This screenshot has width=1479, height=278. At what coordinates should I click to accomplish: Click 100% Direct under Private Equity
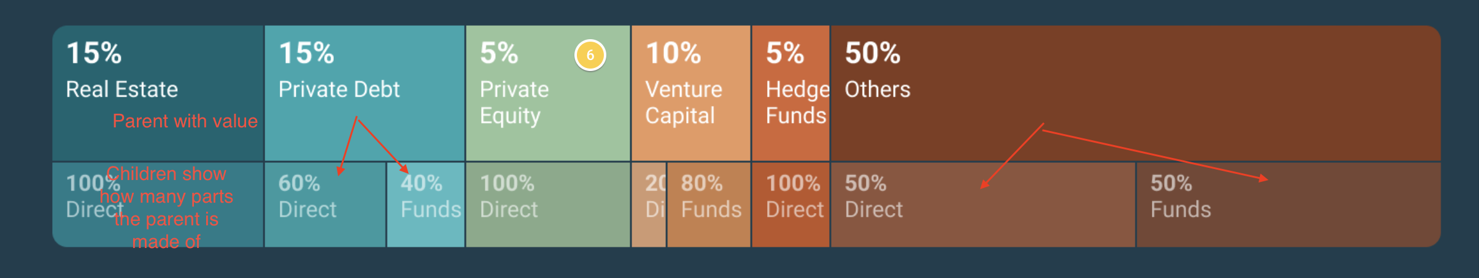point(548,205)
